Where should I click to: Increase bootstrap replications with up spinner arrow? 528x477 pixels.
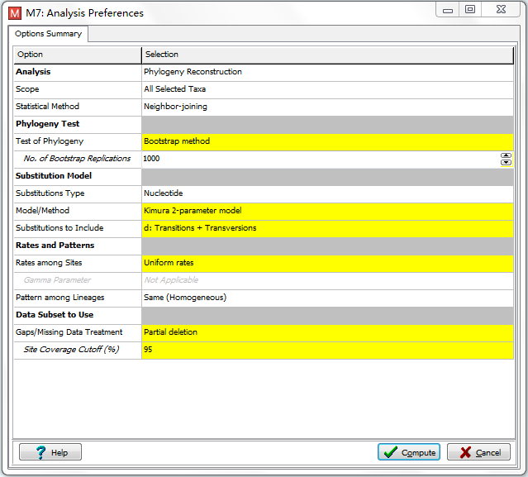(506, 155)
